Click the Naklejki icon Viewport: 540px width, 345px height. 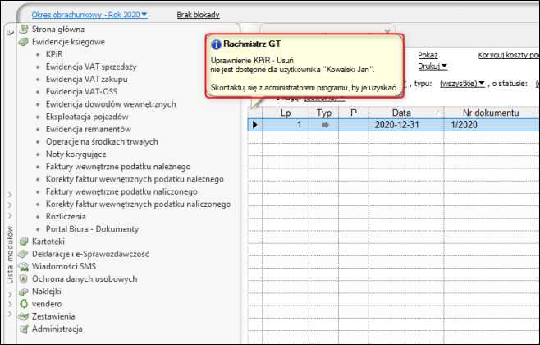coord(24,292)
